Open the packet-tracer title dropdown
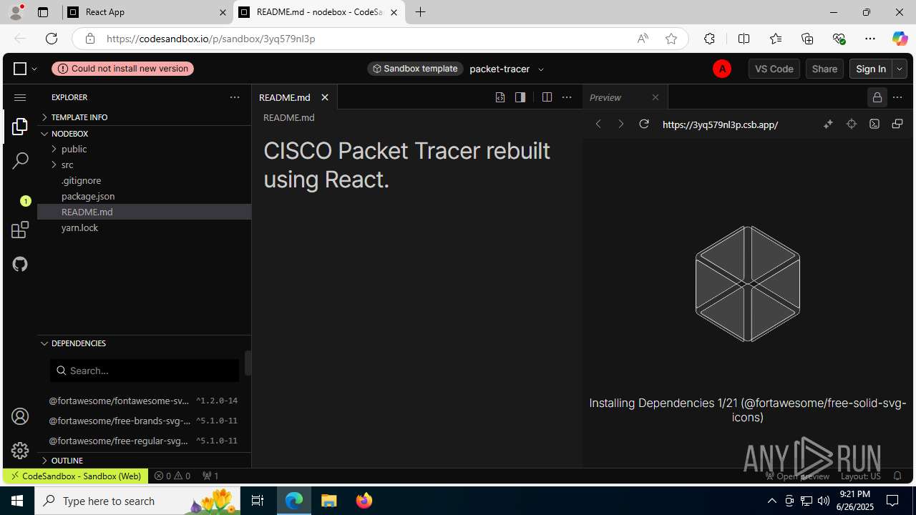Viewport: 916px width, 515px height. coord(541,69)
